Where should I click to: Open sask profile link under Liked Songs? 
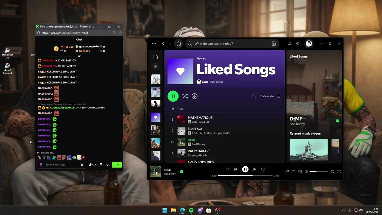(205, 82)
